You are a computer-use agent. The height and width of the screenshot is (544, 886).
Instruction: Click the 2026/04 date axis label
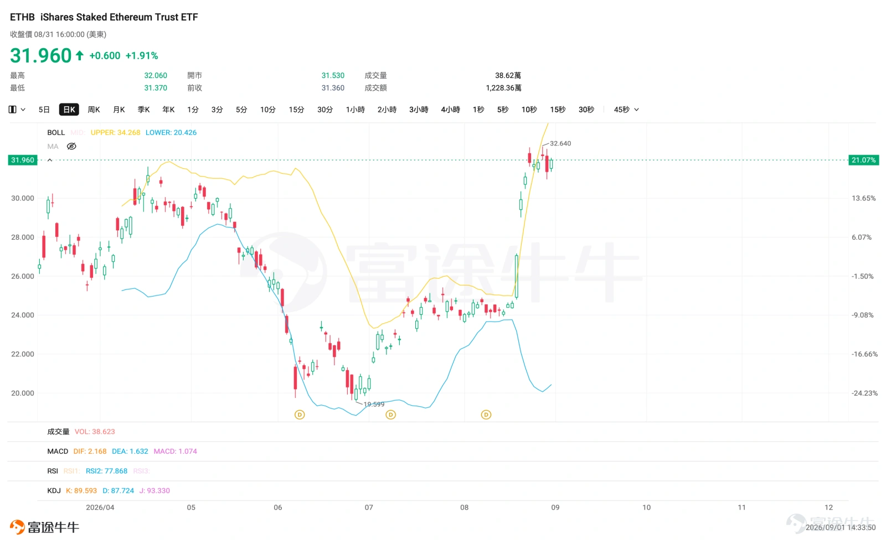tap(100, 507)
